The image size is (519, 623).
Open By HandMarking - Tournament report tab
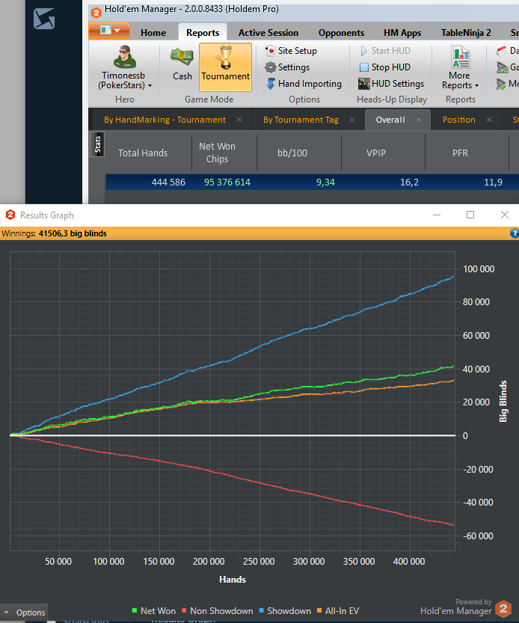coord(165,120)
